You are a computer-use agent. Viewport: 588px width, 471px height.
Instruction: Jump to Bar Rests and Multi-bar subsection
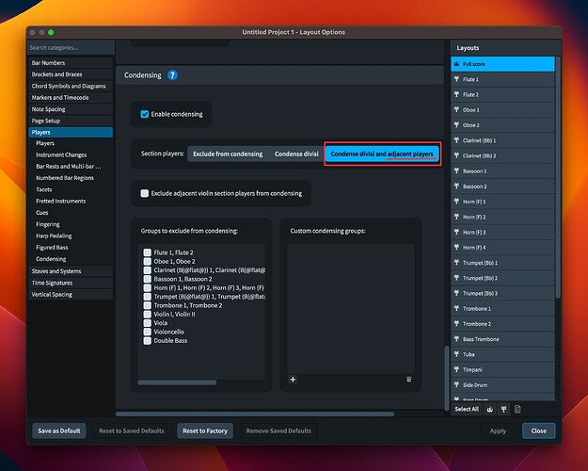click(69, 167)
